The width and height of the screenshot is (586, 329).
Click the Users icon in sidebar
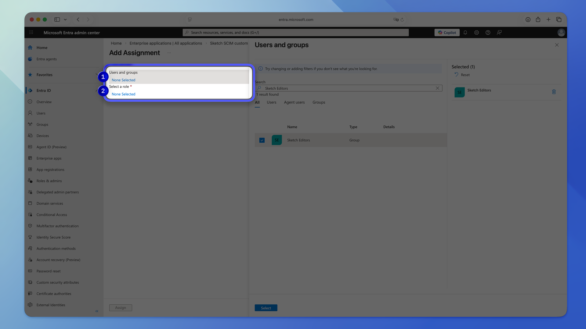click(x=30, y=113)
